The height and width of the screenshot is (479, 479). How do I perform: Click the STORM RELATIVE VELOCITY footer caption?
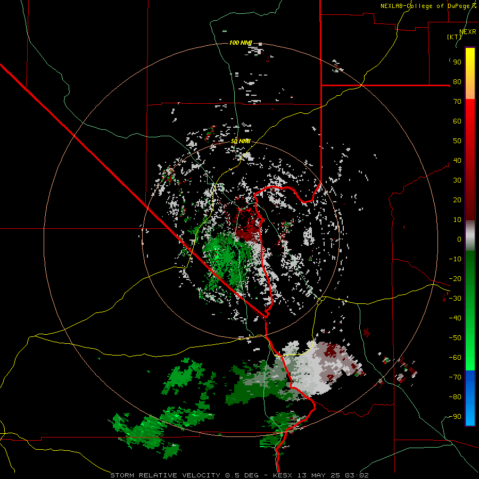[239, 475]
